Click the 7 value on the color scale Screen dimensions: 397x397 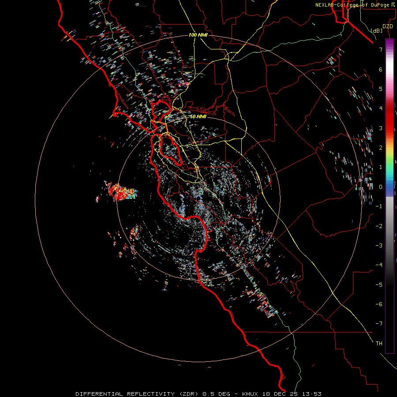(381, 49)
